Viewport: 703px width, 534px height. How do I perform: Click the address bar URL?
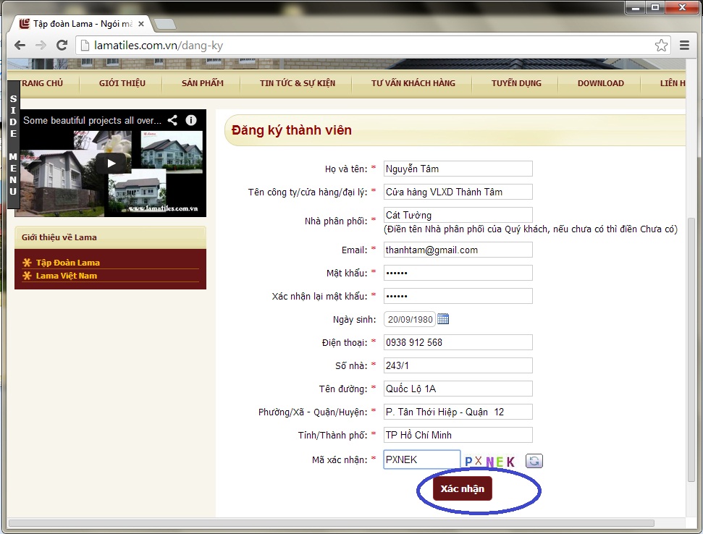point(159,46)
